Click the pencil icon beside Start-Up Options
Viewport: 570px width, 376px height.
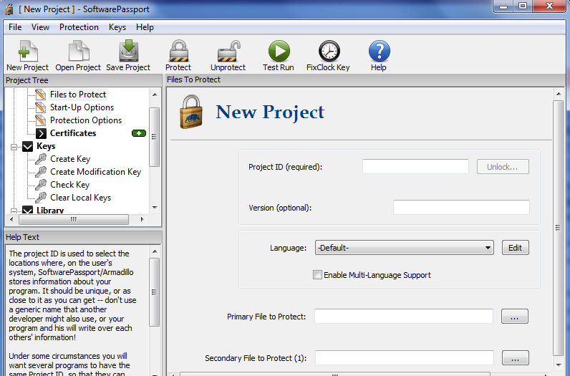[41, 107]
